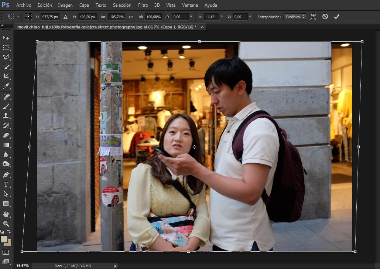The image size is (380, 269).
Task: Click the Photoshop Ps logo
Action: 6,5
